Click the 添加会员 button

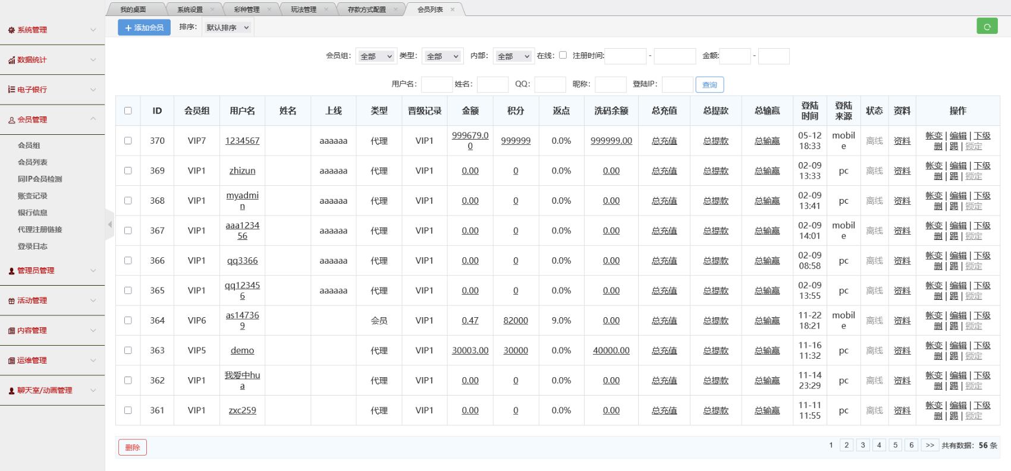point(144,27)
